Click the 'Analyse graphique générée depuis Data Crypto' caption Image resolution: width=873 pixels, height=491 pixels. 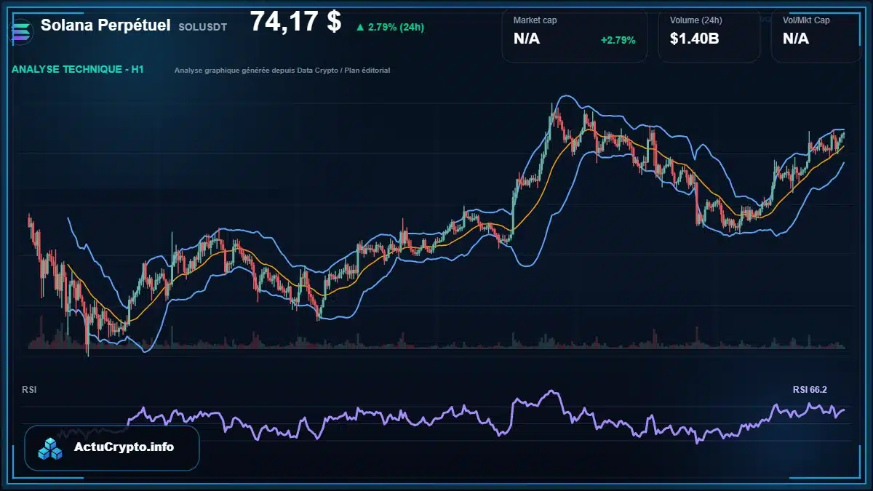coord(282,71)
